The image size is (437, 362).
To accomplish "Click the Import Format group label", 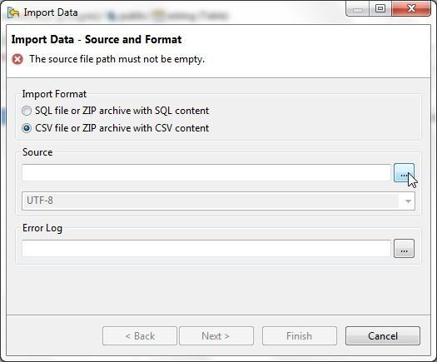I will [x=54, y=94].
